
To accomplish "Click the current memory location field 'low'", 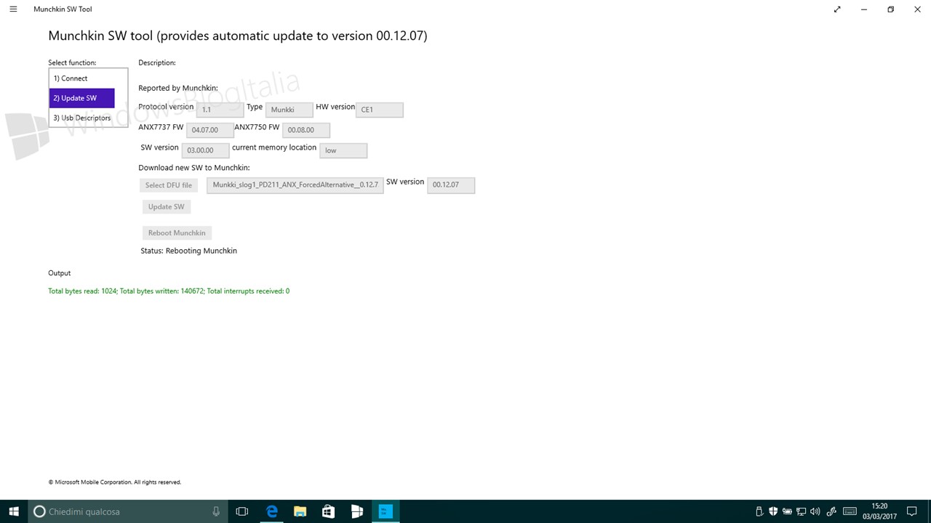I will pos(343,150).
